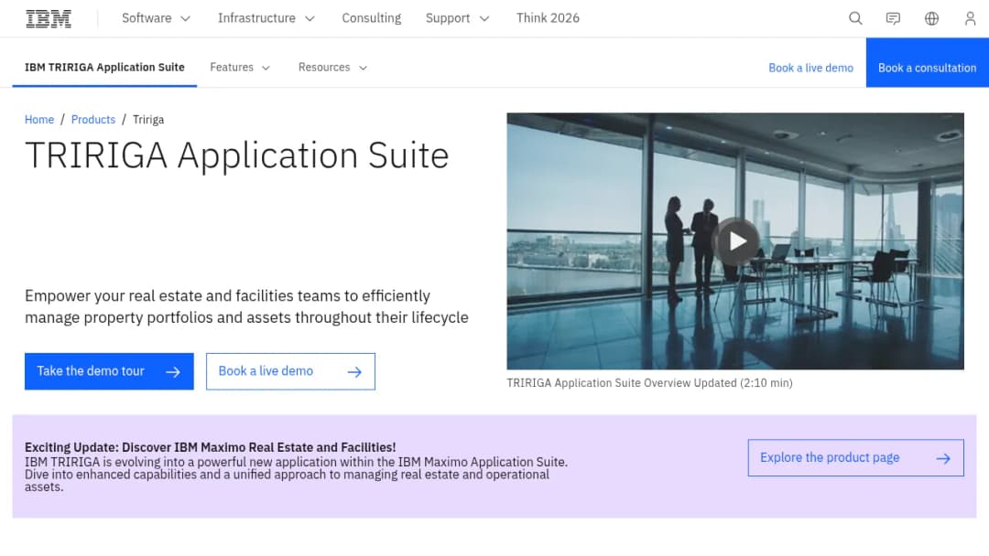Go to Products breadcrumb
989x556 pixels.
[93, 120]
